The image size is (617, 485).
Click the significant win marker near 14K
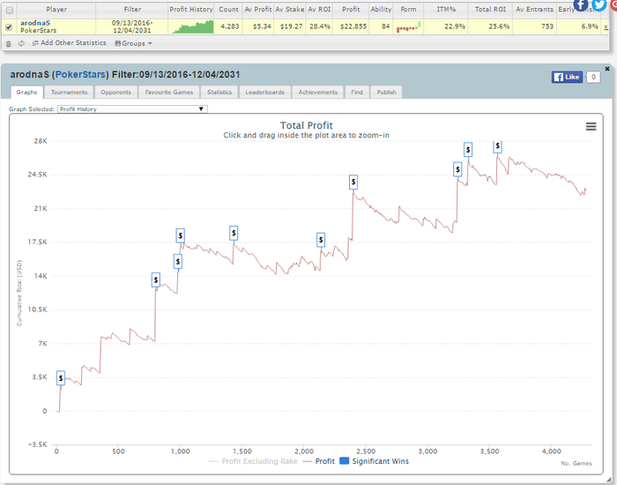[x=156, y=280]
